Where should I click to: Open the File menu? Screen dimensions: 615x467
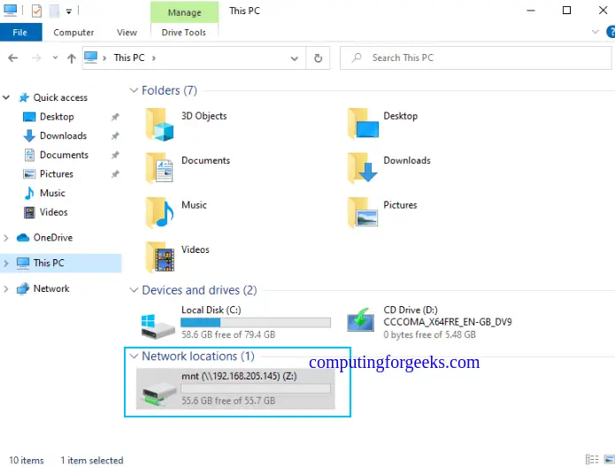[x=20, y=32]
